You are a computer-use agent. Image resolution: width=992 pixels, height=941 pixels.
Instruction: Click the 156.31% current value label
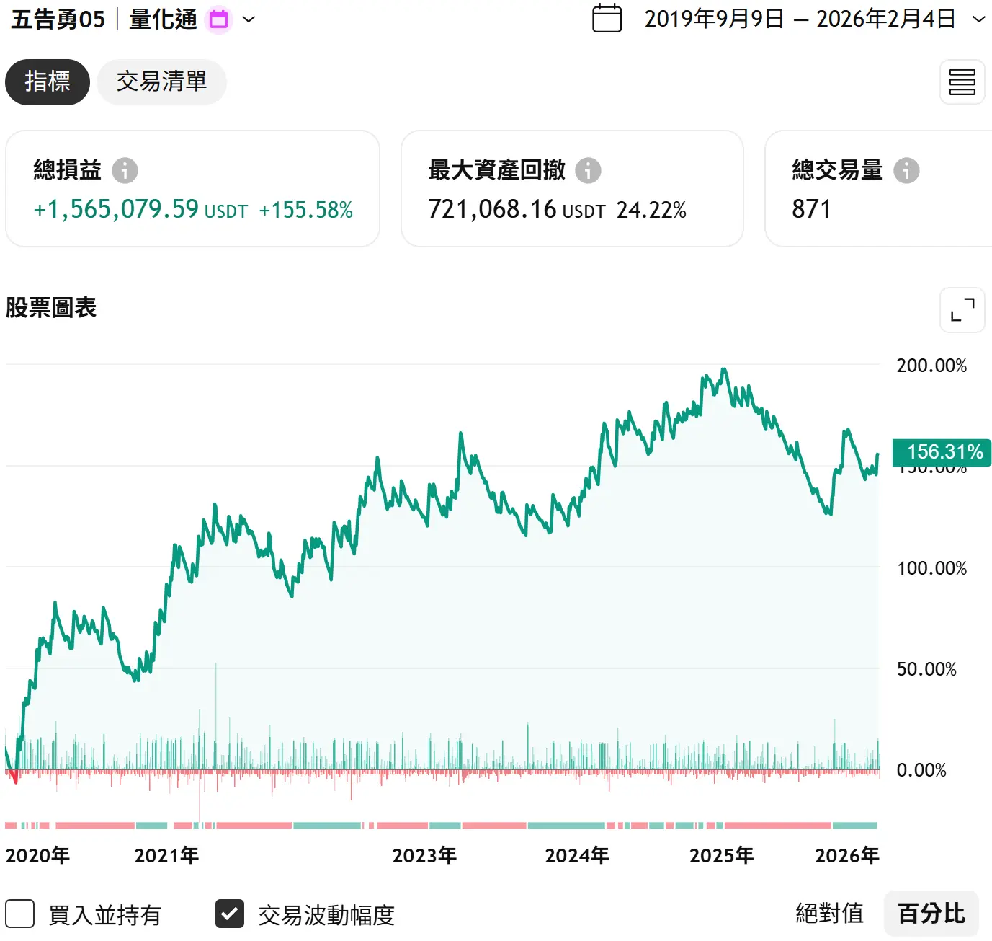click(944, 452)
